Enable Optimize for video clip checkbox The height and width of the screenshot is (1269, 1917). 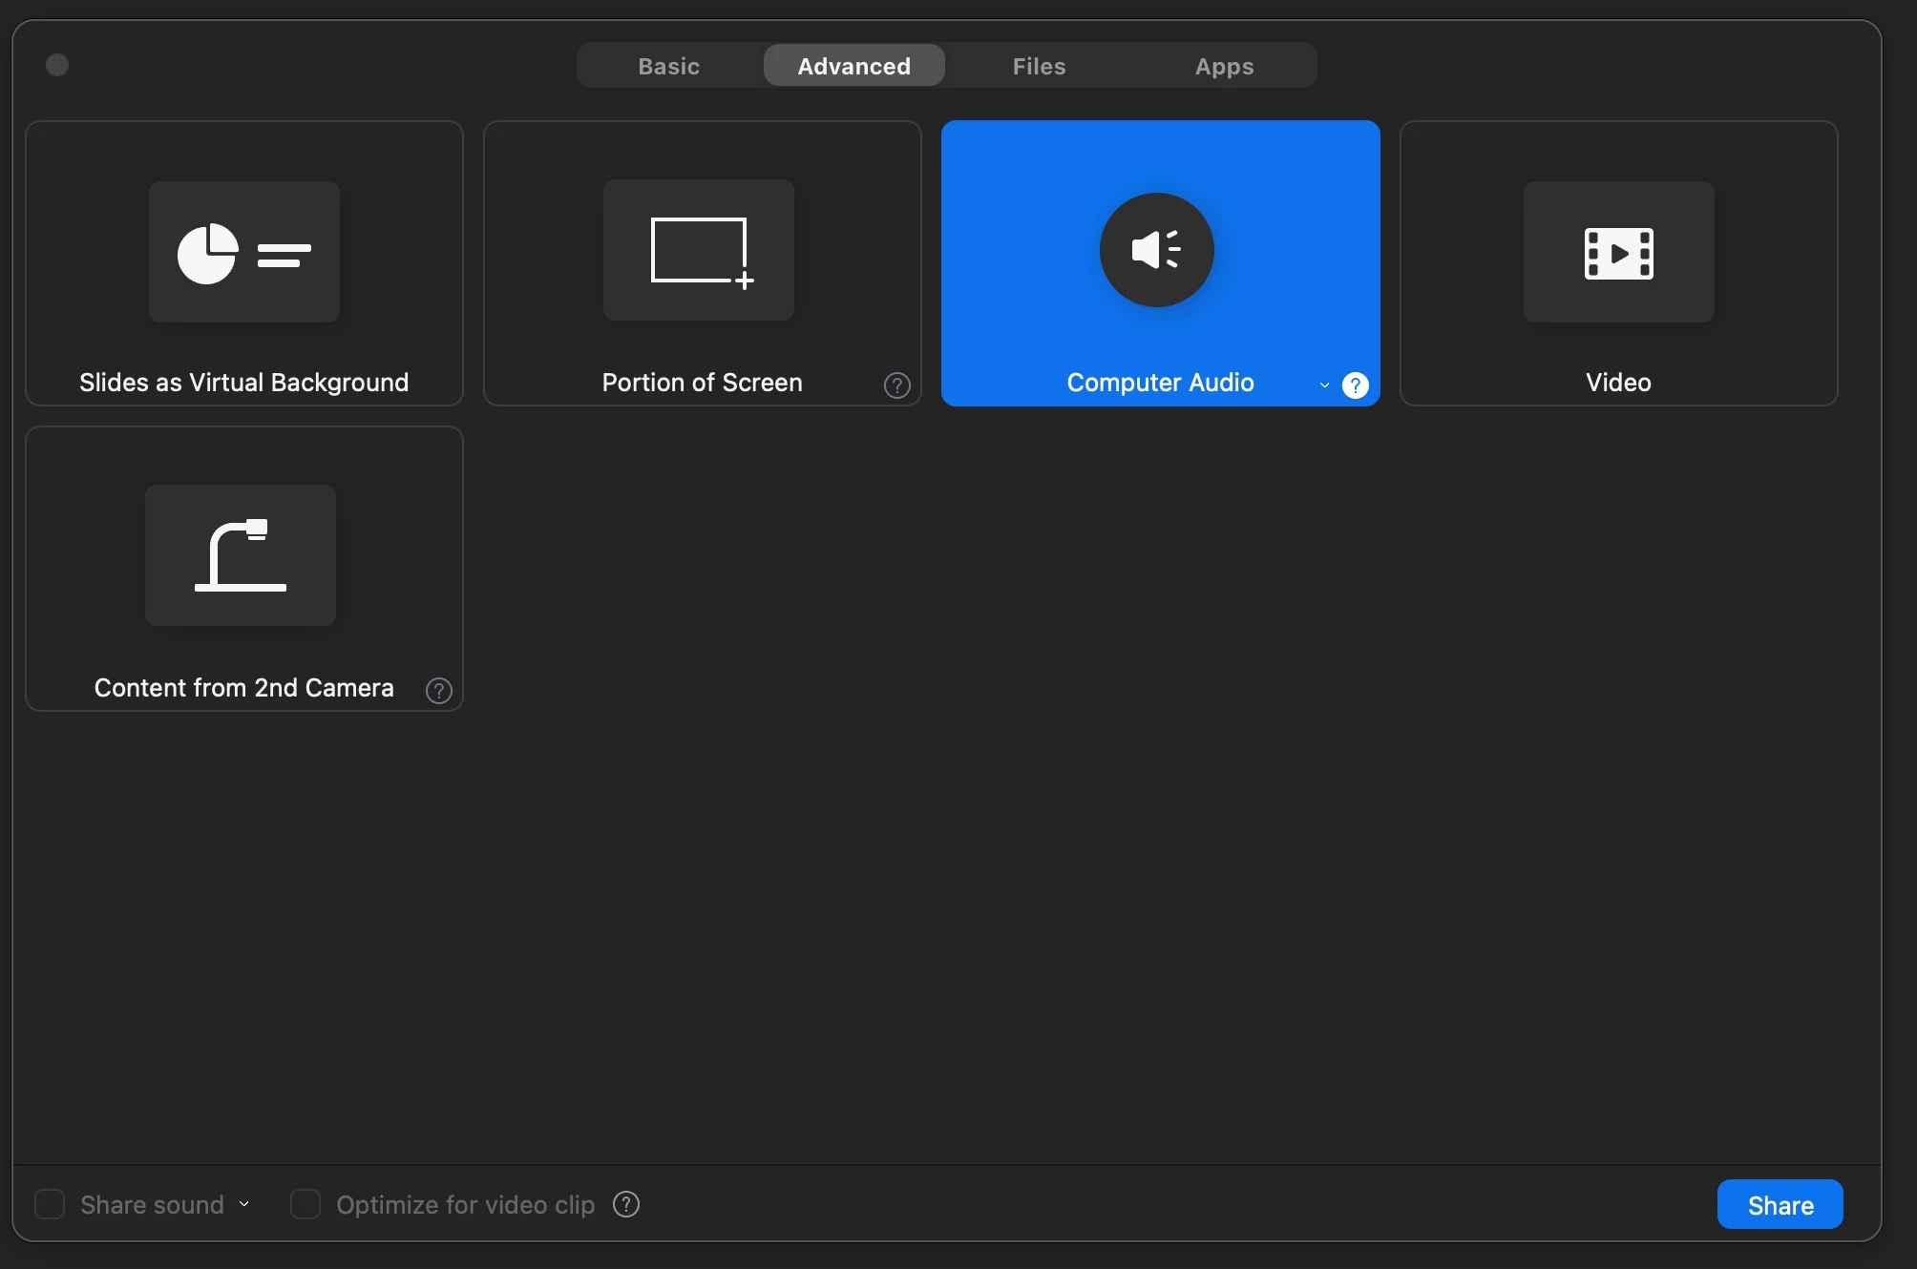click(305, 1204)
